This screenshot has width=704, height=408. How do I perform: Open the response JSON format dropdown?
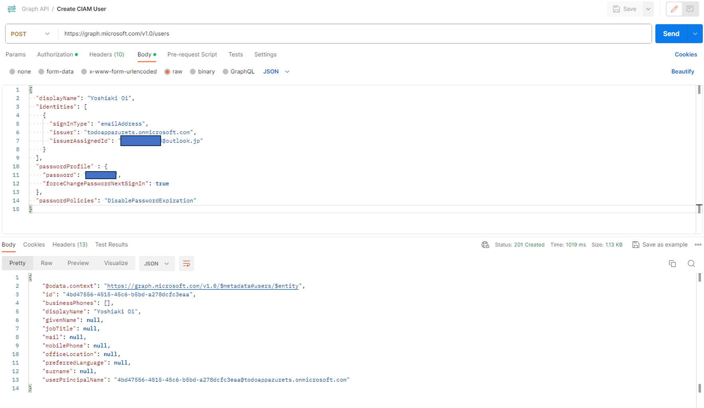[x=157, y=264]
